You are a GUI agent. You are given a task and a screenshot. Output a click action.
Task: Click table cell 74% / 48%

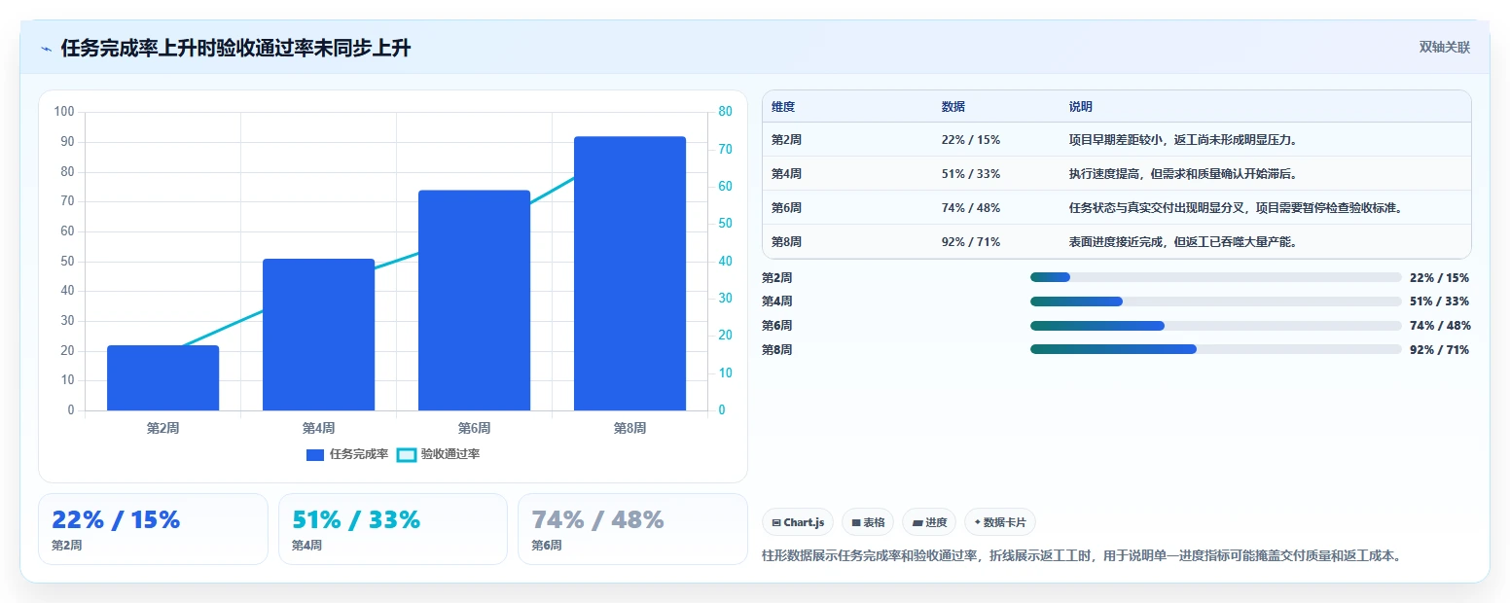coord(971,208)
